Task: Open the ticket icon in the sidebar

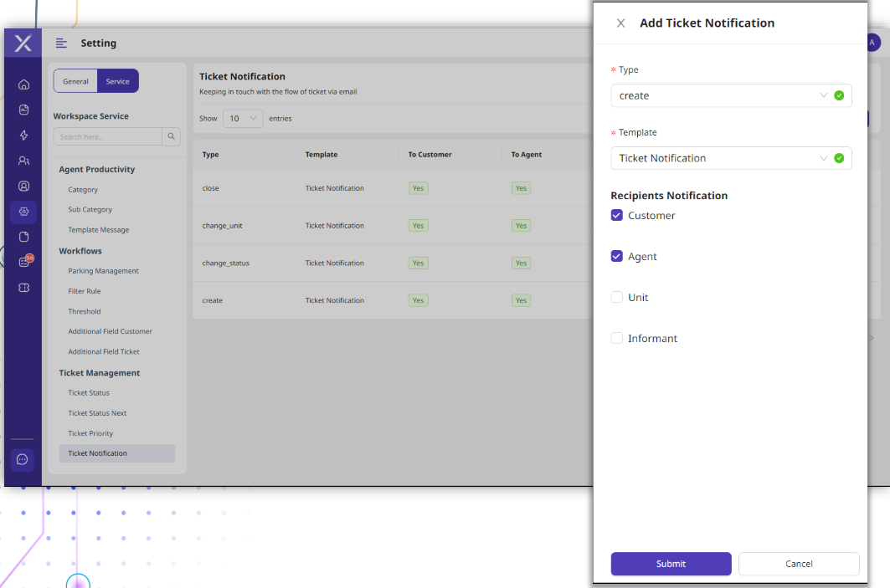Action: click(x=23, y=288)
